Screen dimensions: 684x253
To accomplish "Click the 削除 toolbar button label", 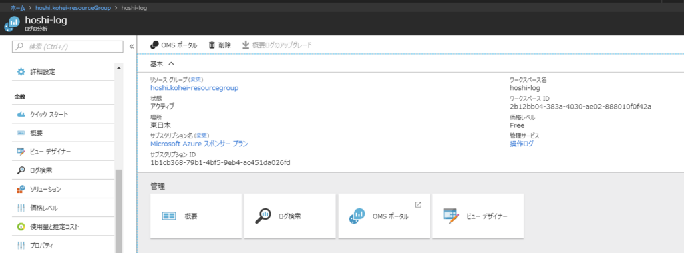I will [x=224, y=45].
